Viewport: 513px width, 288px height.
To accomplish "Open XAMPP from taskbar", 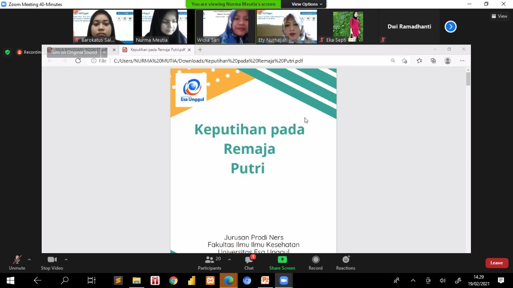I will [210, 280].
